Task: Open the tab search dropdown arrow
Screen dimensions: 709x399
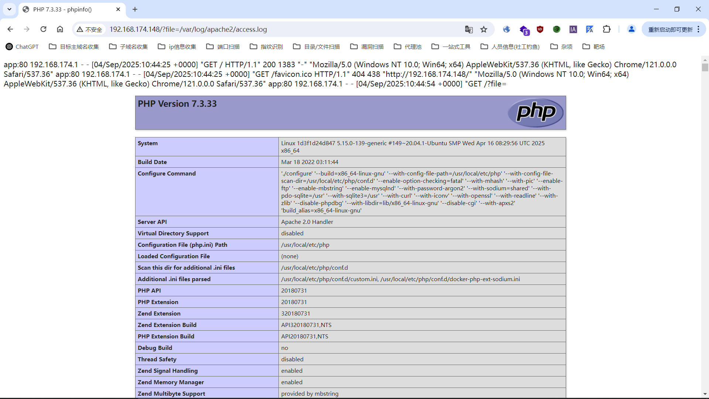Action: (9, 9)
